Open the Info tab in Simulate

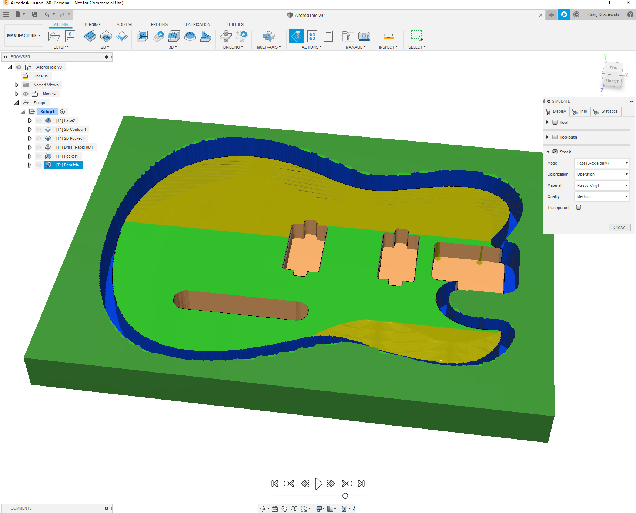pos(580,112)
